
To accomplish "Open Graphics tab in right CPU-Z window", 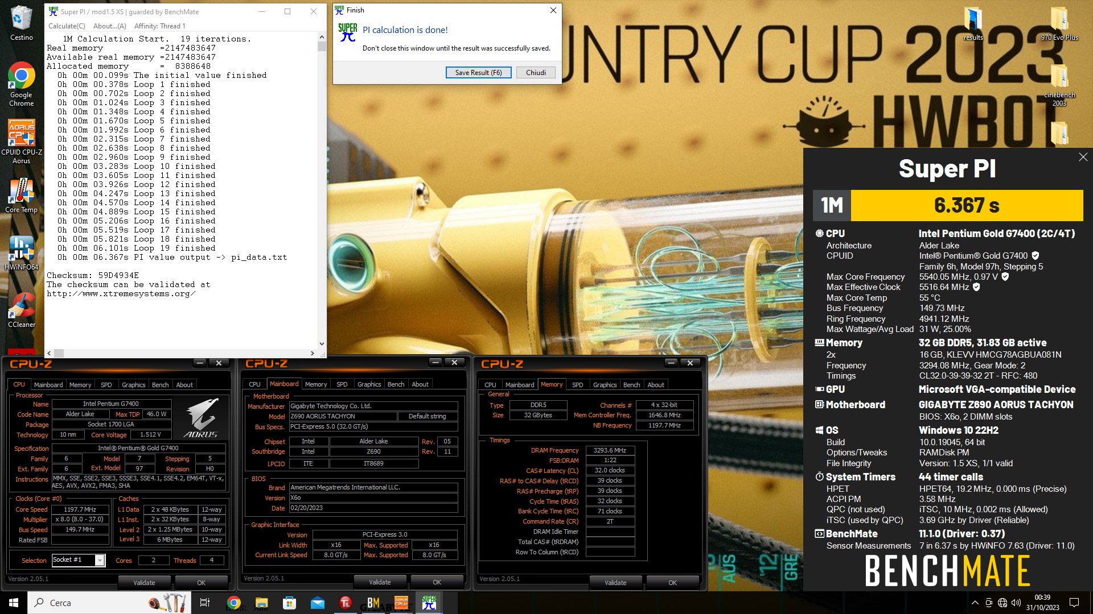I will 605,385.
